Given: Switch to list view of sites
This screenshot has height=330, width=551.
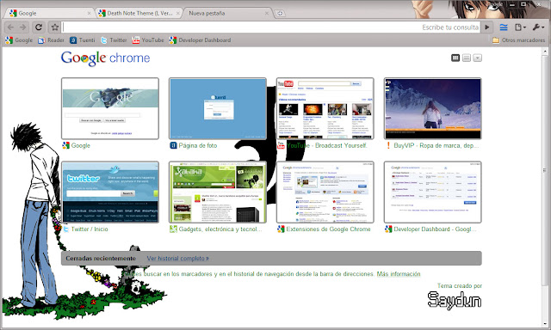Looking at the screenshot, I should (x=467, y=58).
